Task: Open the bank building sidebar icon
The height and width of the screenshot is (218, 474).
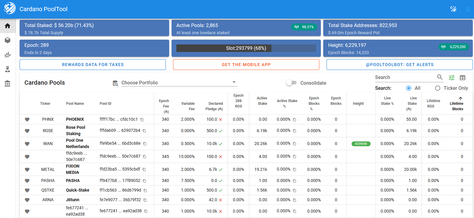Action: [x=8, y=83]
